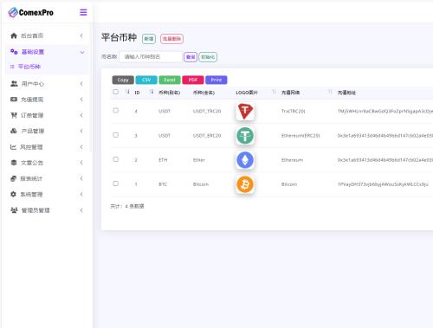Tick the select-all checkbox in table header

tap(116, 92)
